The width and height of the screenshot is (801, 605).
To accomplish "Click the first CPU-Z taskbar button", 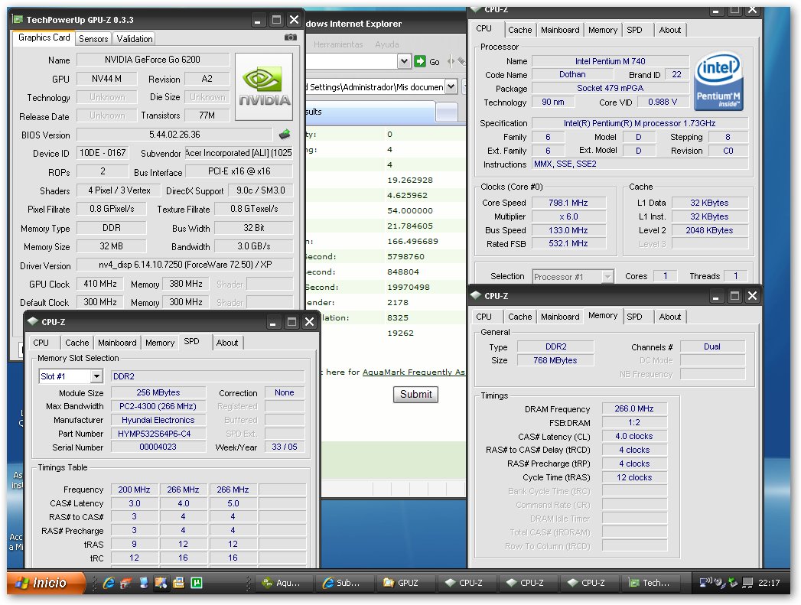I will pyautogui.click(x=465, y=583).
